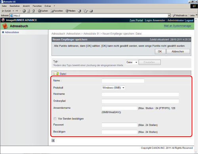The height and width of the screenshot is (154, 198).
Task: Click the imageRUNNER ADVANCE logo icon
Action: (3, 20)
